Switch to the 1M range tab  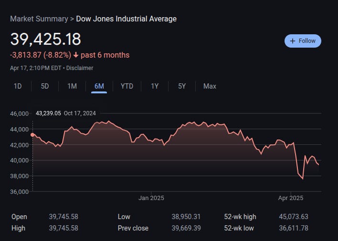(72, 86)
